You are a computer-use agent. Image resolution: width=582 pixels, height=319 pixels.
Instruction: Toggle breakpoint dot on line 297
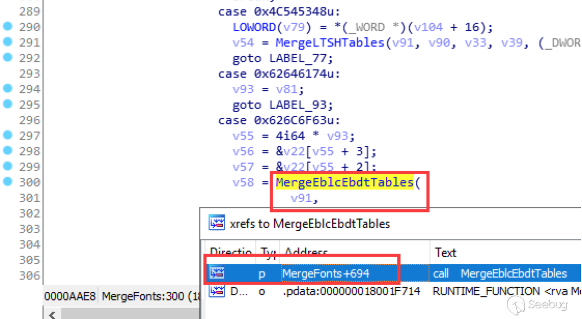point(8,135)
